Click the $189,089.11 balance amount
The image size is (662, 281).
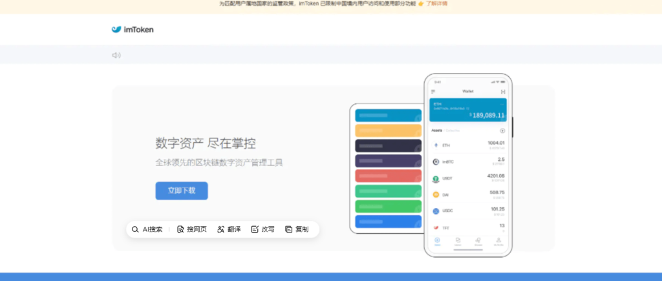tap(487, 115)
